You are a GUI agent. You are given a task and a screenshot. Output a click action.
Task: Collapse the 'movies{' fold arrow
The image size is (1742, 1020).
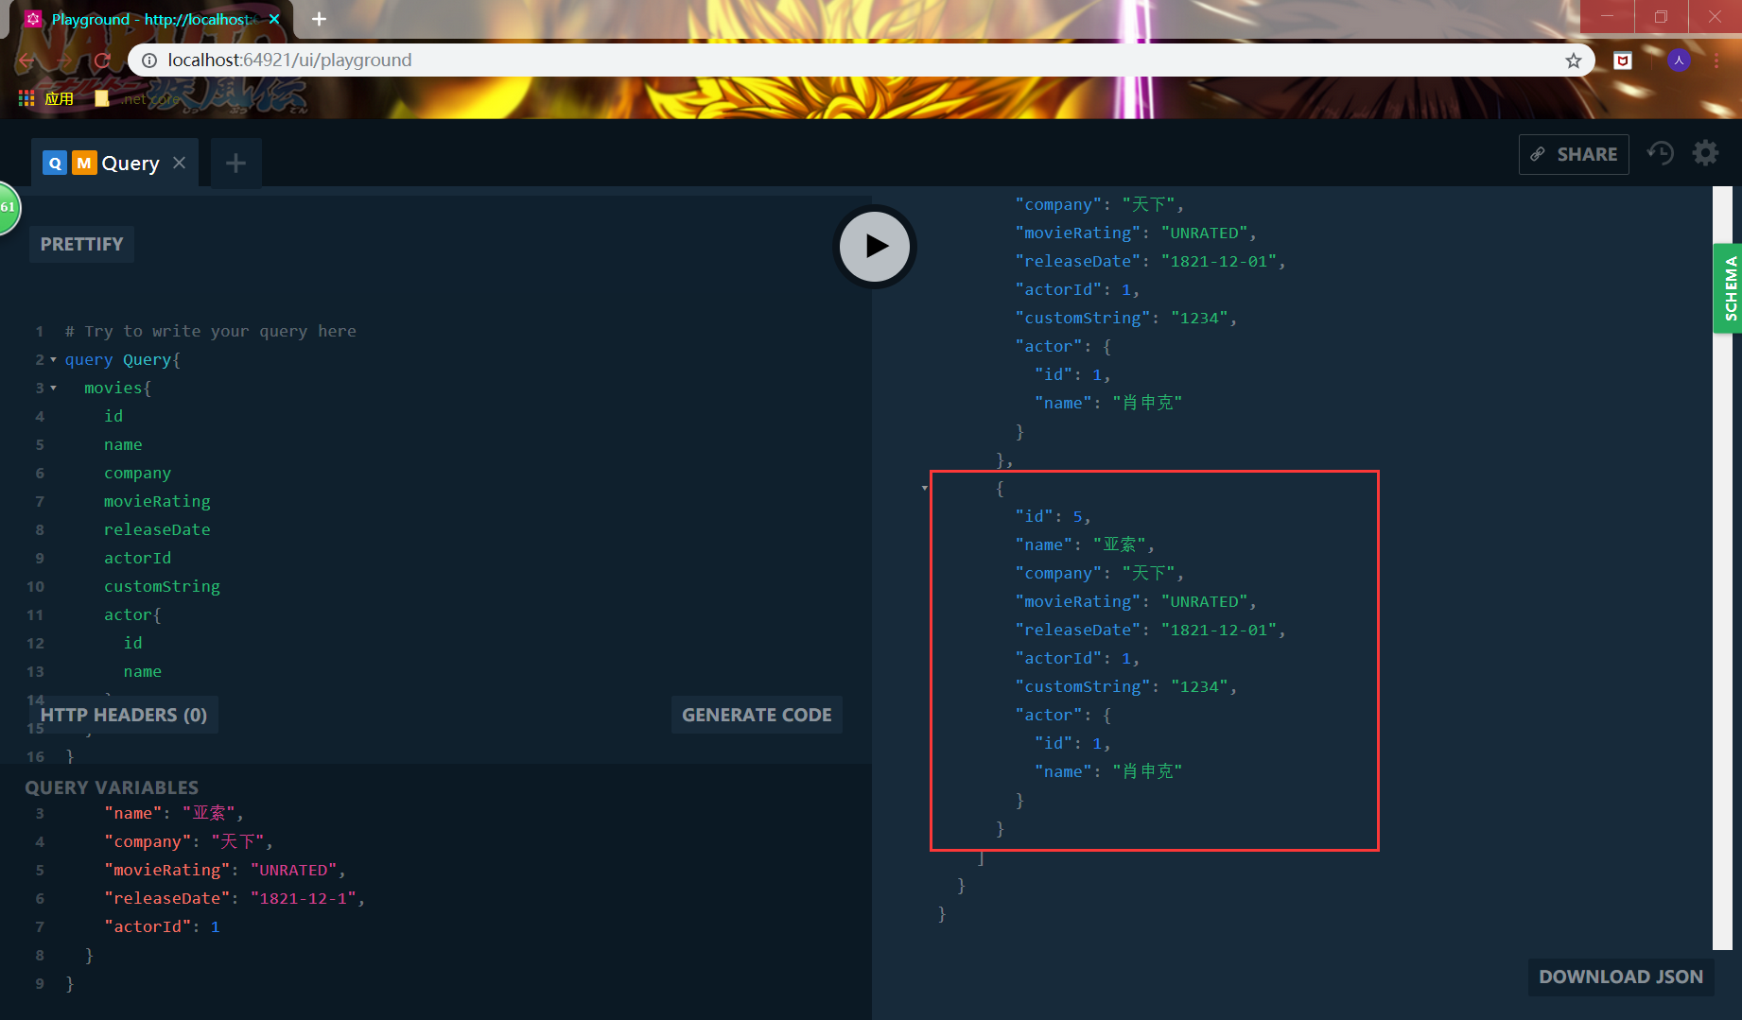point(53,389)
